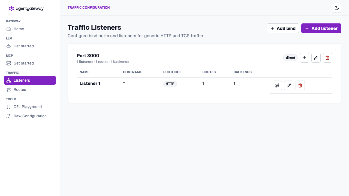The width and height of the screenshot is (349, 196).
Task: Delete Port 3000 bind with the trash icon
Action: (x=327, y=58)
